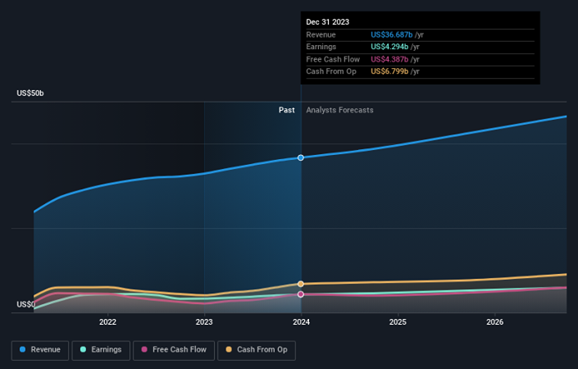578x369 pixels.
Task: Select the Free Cash Flow data point marker at 2024
Action: click(301, 294)
